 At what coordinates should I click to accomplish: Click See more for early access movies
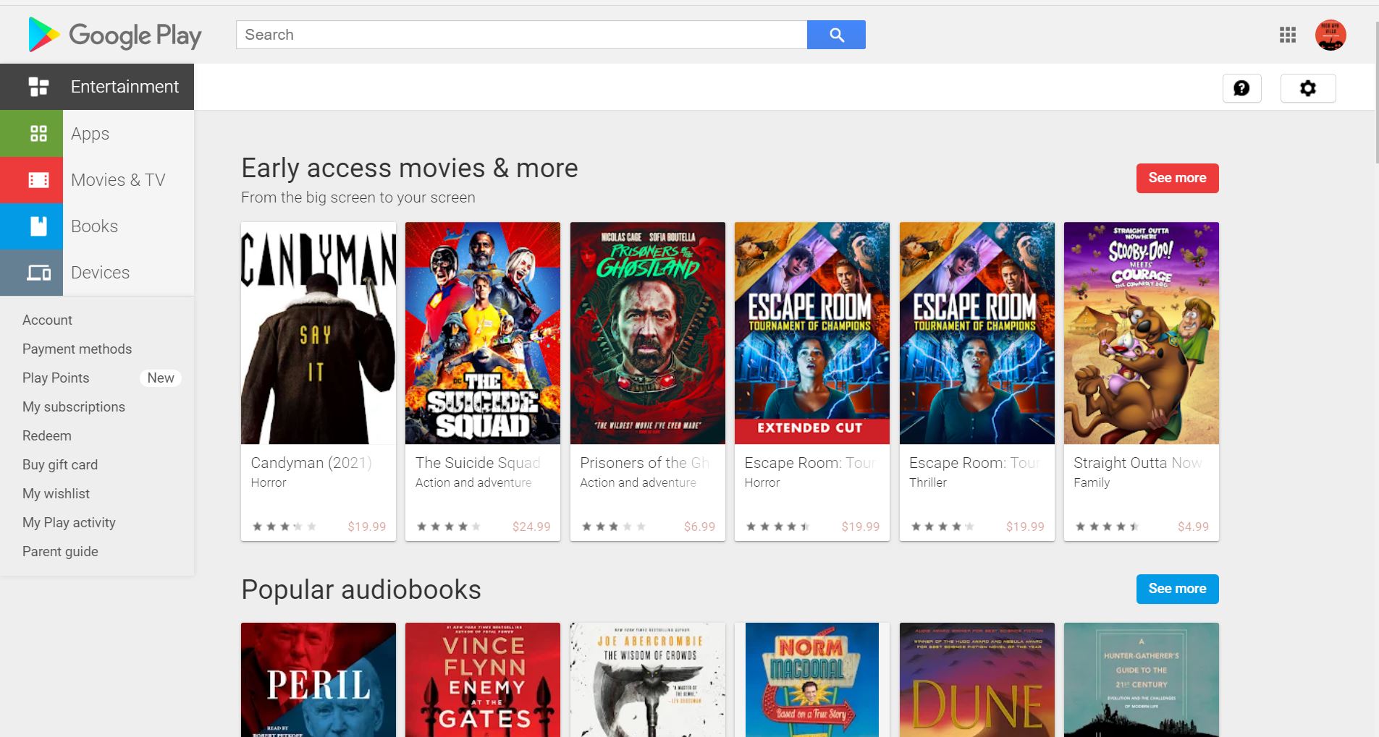pos(1177,177)
